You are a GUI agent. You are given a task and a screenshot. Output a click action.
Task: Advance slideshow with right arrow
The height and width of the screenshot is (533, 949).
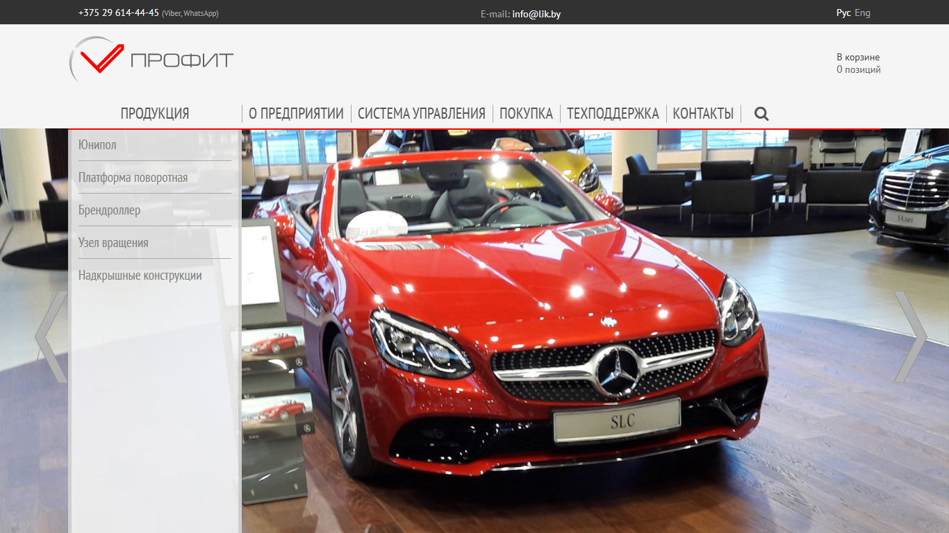pos(911,337)
